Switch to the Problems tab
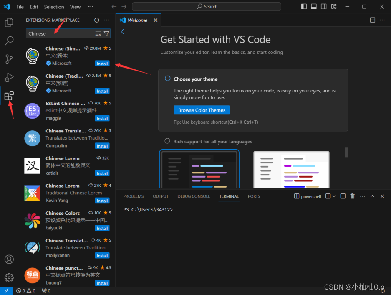The height and width of the screenshot is (295, 391). (x=134, y=196)
